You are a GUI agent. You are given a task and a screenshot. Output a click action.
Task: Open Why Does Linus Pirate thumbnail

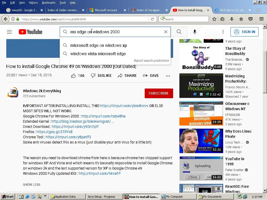coord(201,141)
